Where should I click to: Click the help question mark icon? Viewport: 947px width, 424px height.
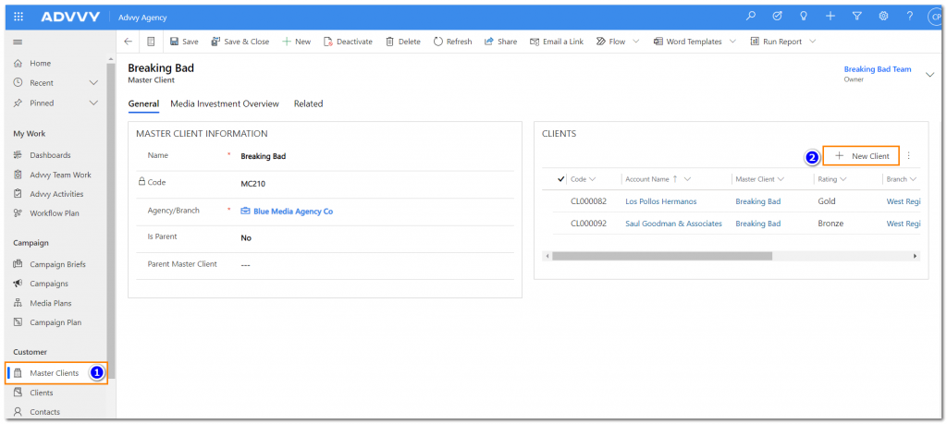910,17
